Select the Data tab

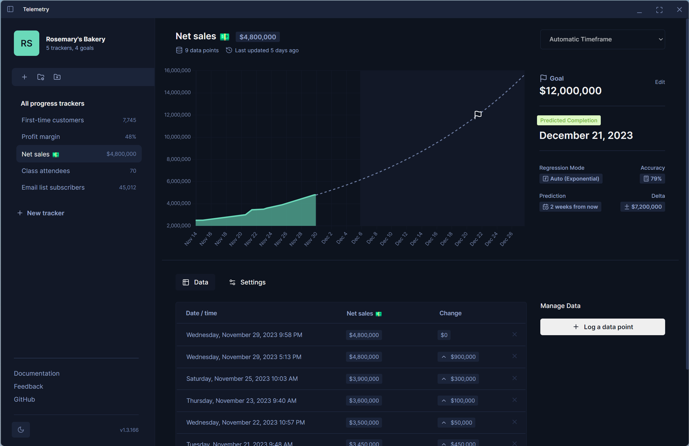[x=196, y=282]
